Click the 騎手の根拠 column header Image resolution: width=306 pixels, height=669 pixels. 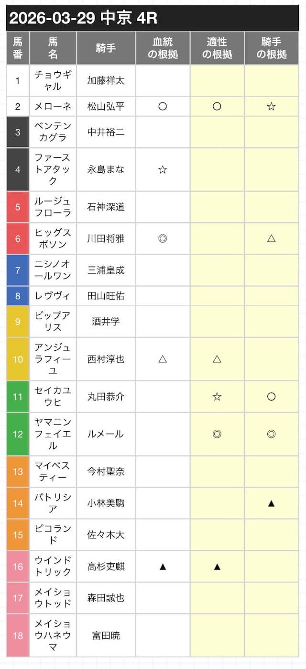point(271,48)
